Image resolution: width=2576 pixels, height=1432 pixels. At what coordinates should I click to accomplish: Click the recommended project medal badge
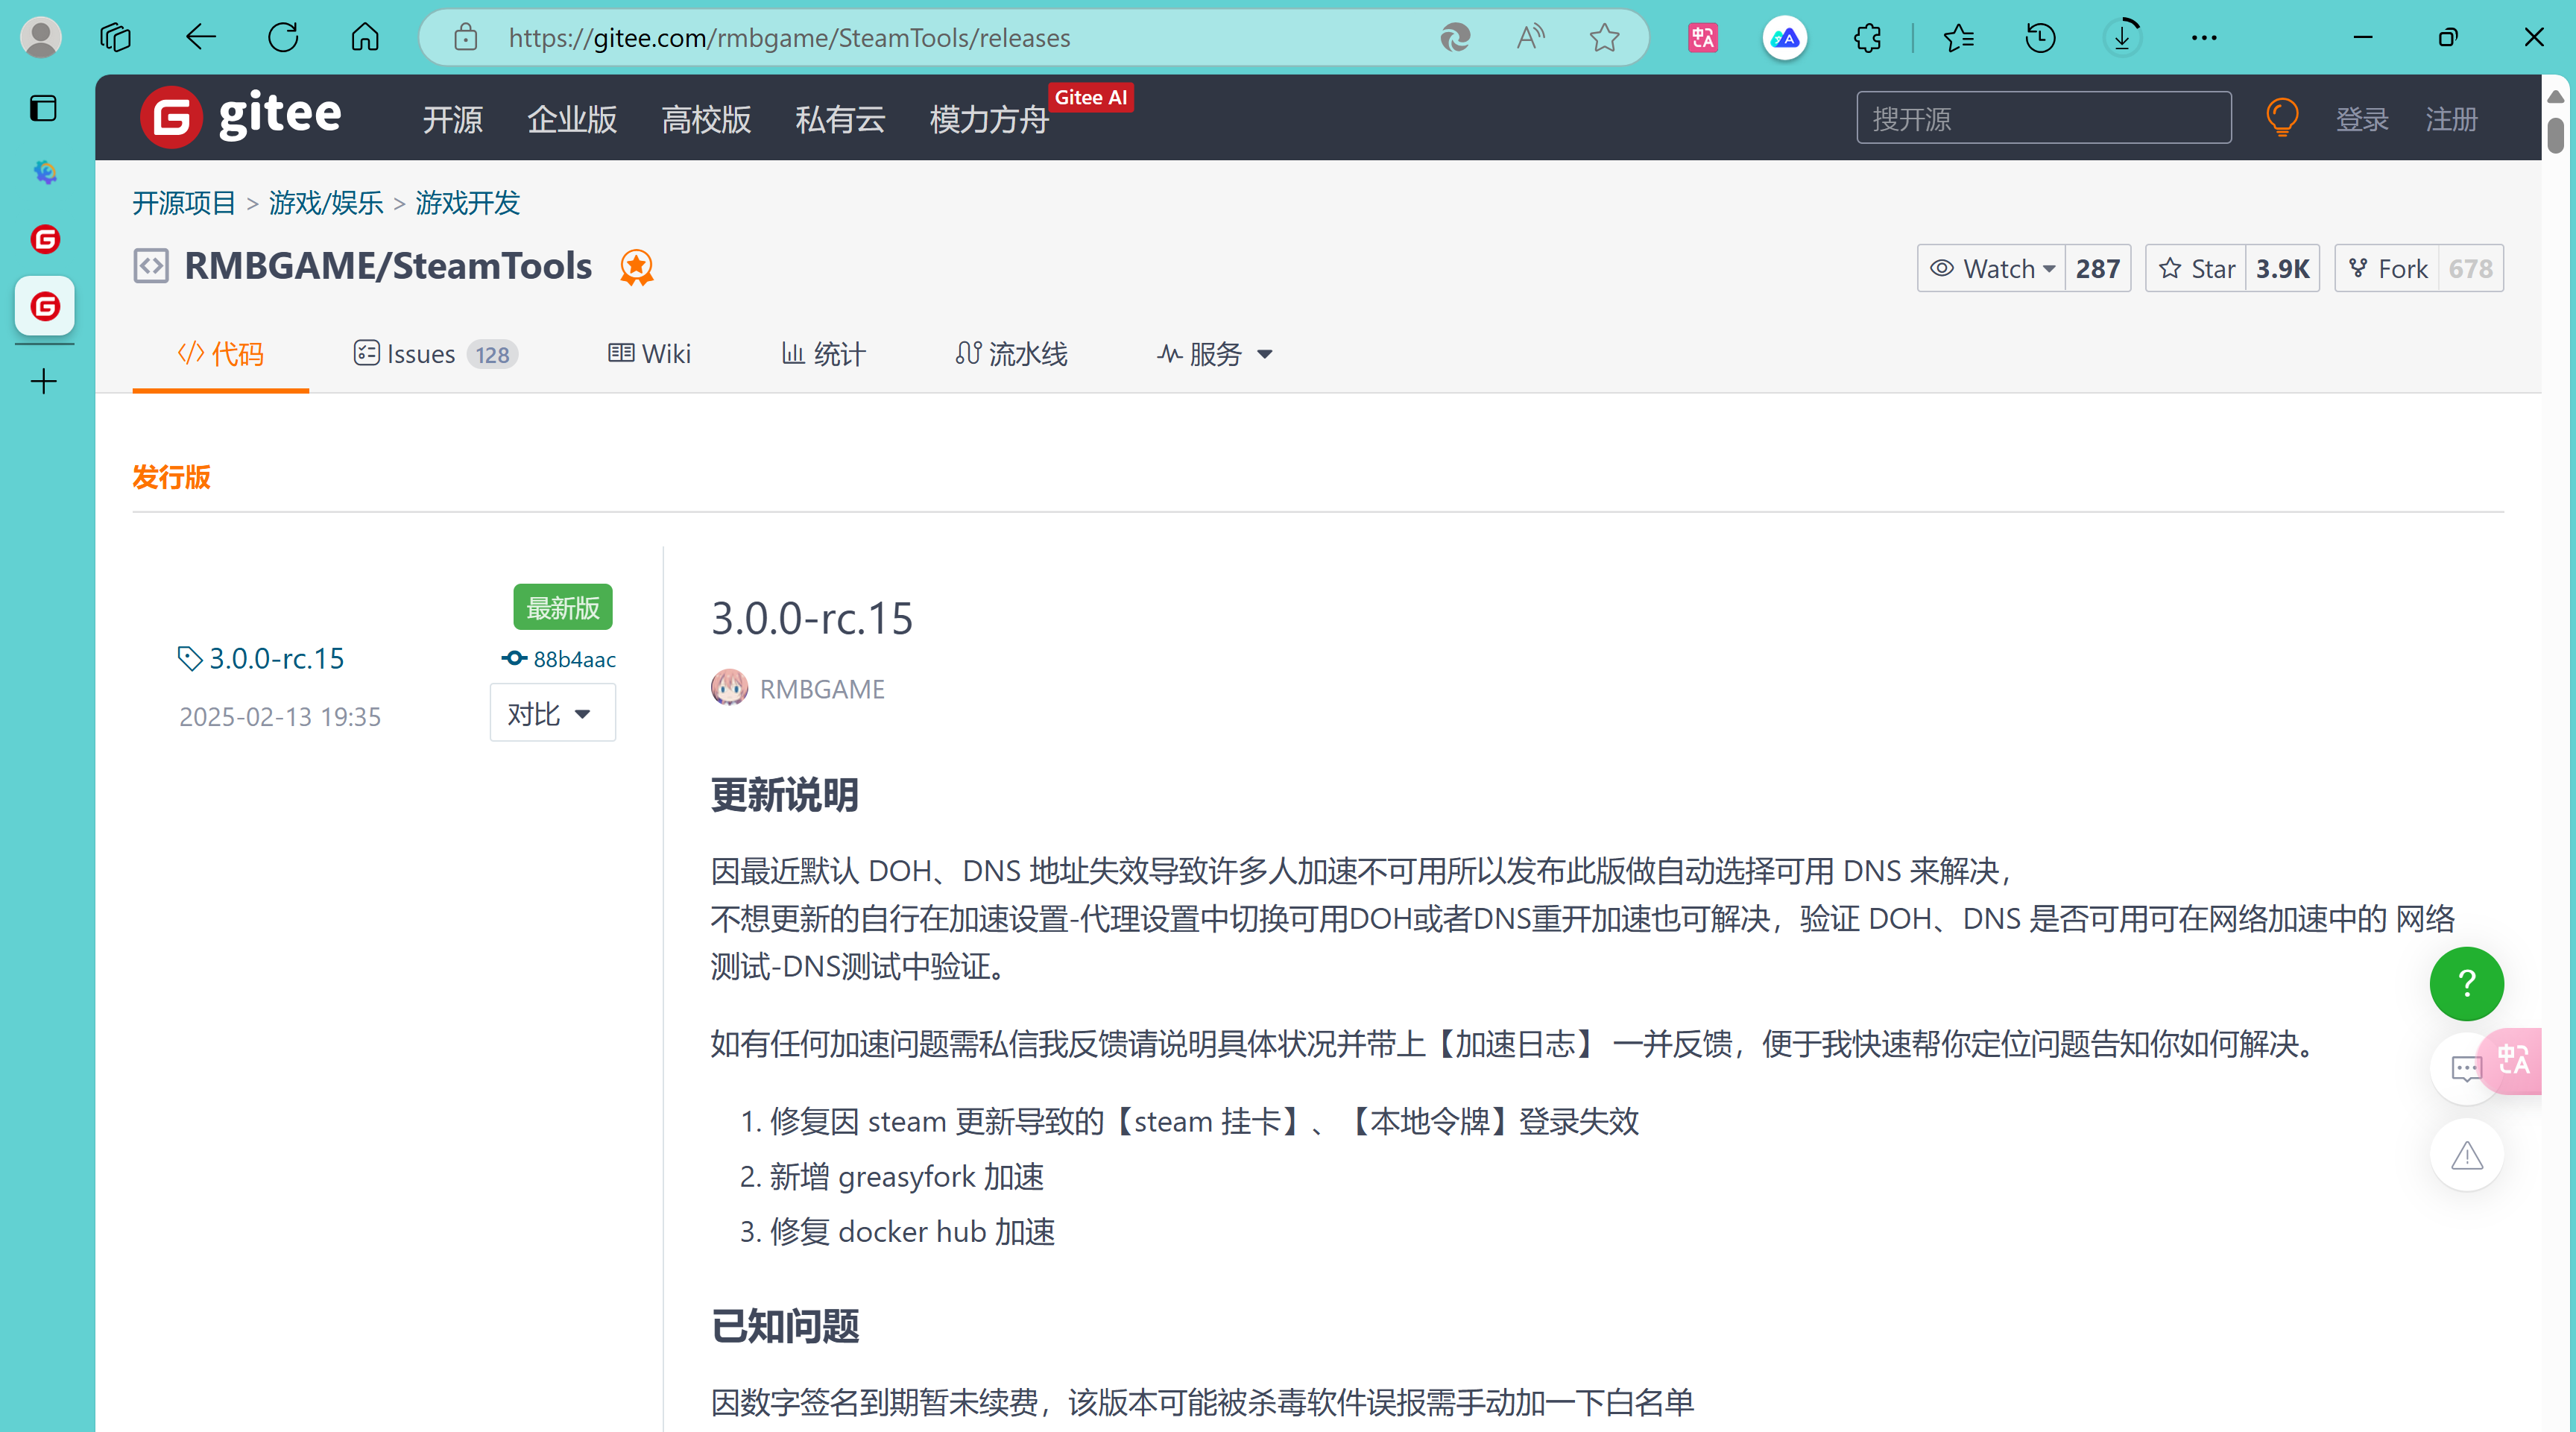[636, 267]
